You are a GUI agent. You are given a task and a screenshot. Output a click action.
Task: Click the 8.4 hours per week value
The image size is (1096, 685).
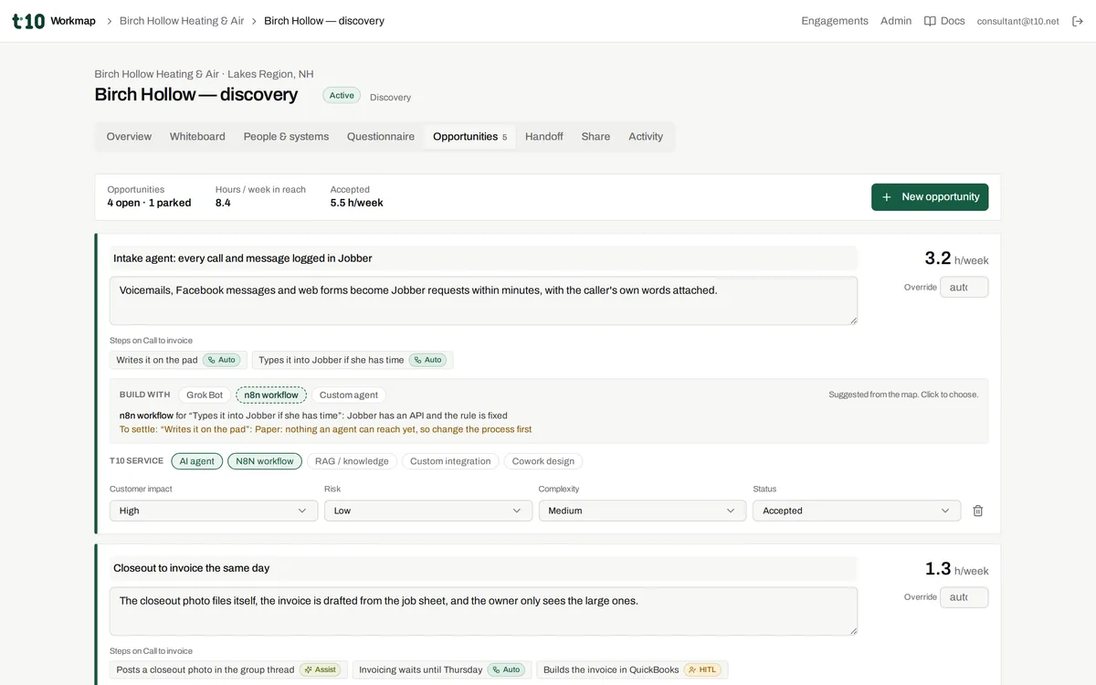[223, 203]
